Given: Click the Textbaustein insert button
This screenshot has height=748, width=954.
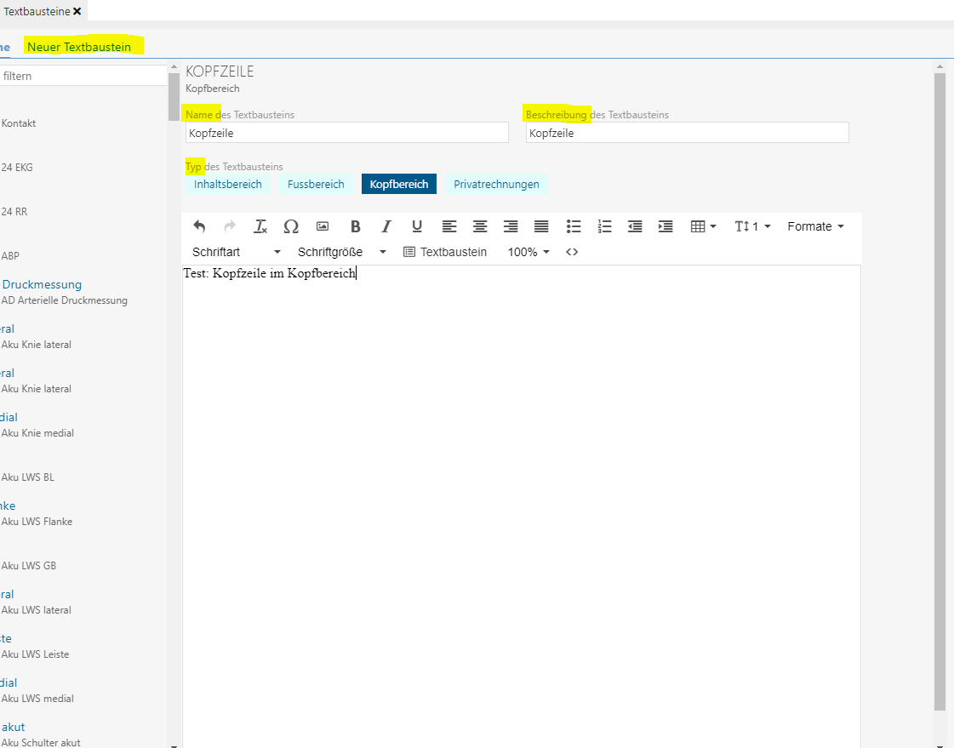Looking at the screenshot, I should point(445,252).
